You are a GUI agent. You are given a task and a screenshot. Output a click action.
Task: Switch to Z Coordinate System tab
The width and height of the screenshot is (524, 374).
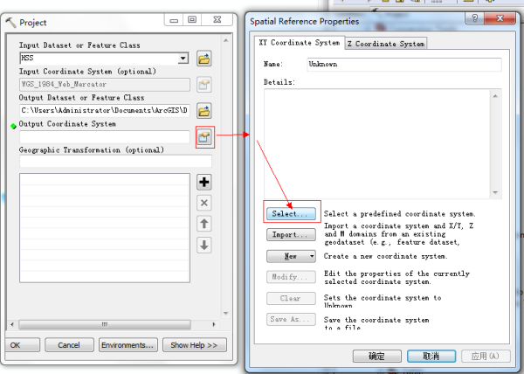tap(386, 44)
